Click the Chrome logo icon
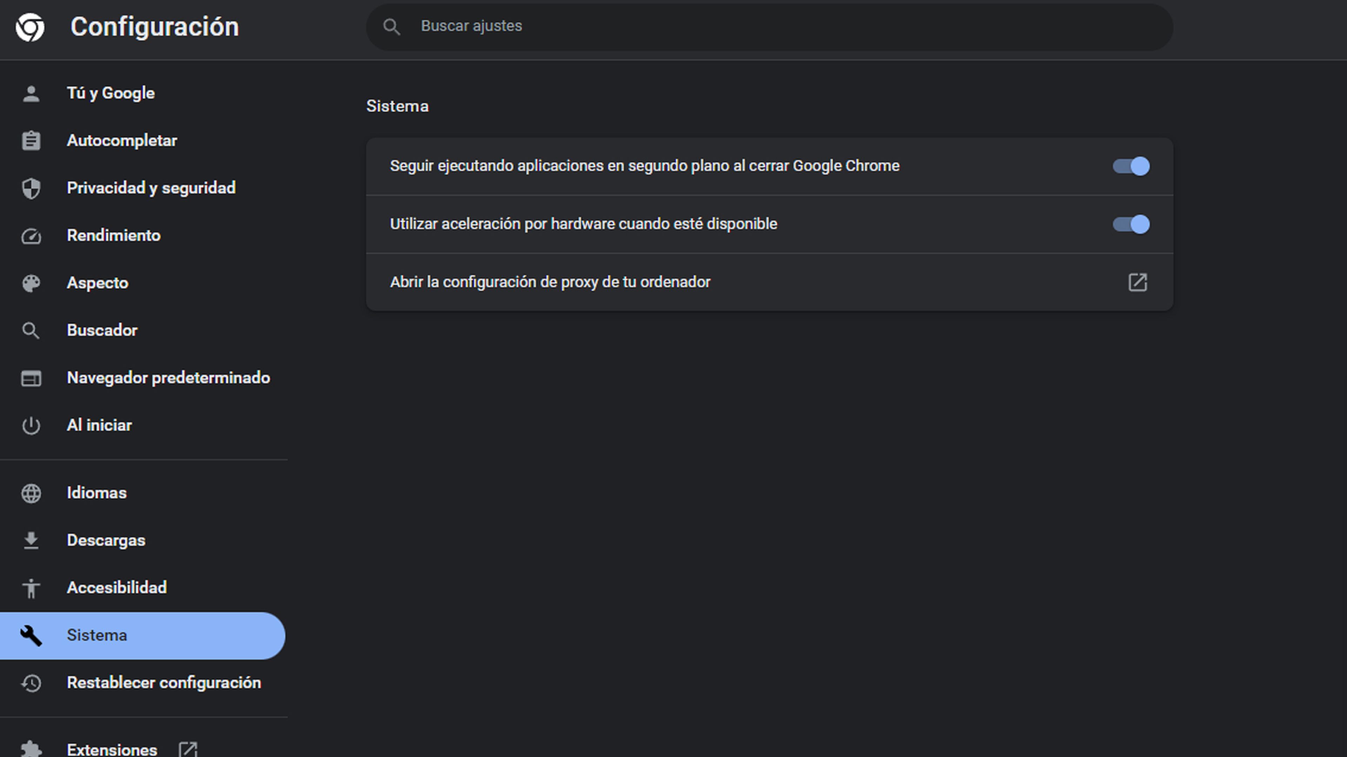 click(x=30, y=27)
